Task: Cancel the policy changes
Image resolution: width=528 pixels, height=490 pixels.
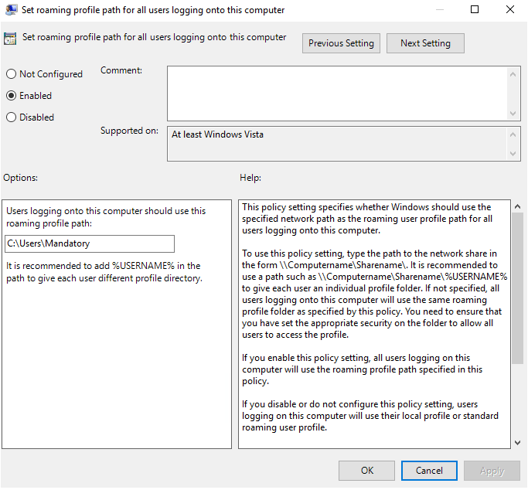Action: [x=429, y=471]
